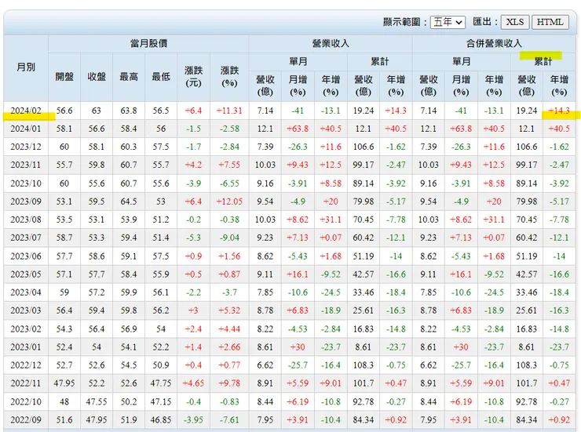Select the 2023/07 month cell
The height and width of the screenshot is (432, 581).
point(26,238)
